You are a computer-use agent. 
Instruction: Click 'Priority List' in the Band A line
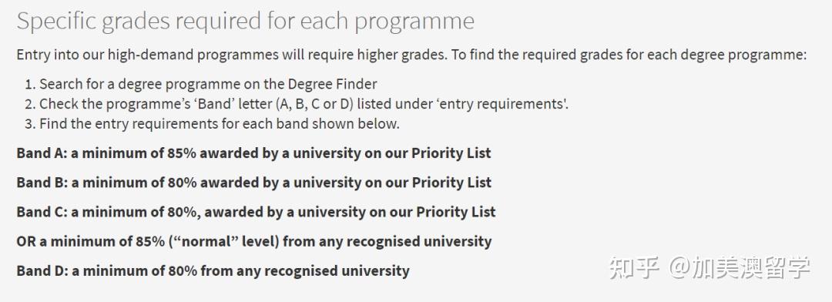(451, 153)
